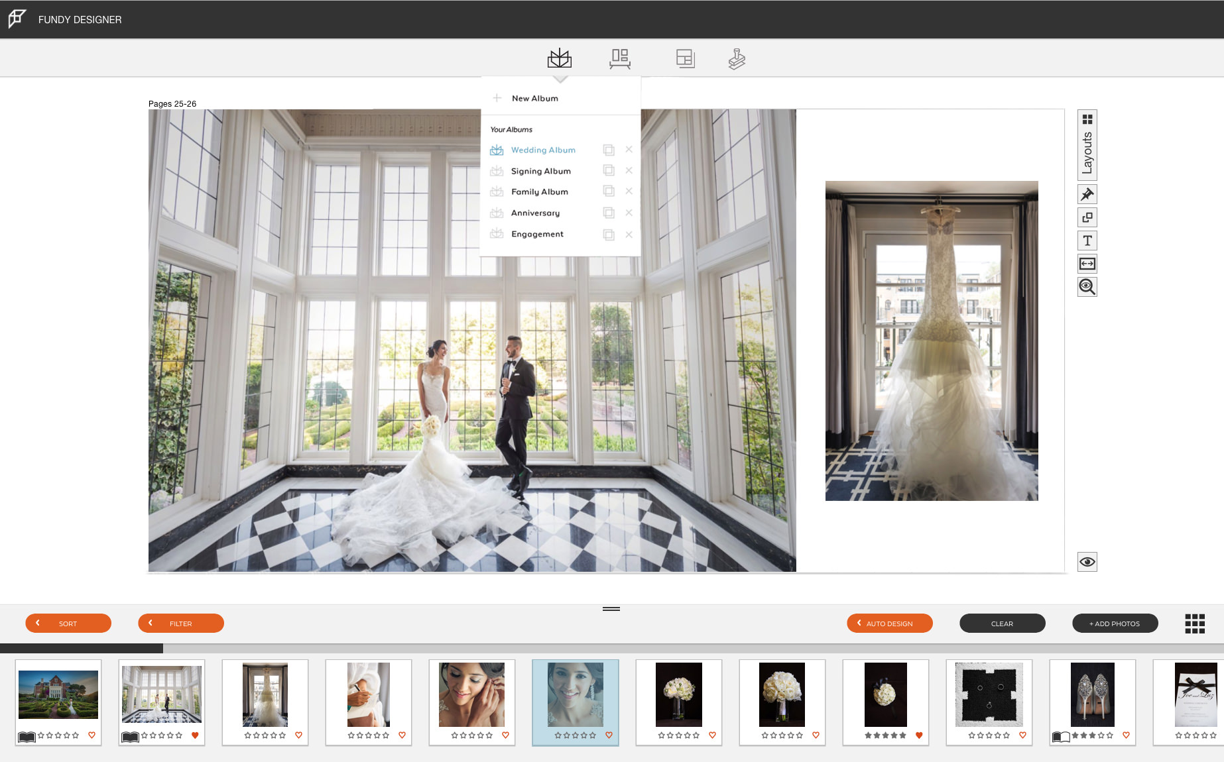Viewport: 1224px width, 762px height.
Task: Duplicate the Signing Album
Action: [x=609, y=171]
